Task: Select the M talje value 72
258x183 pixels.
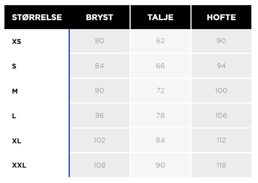Action: click(x=161, y=91)
